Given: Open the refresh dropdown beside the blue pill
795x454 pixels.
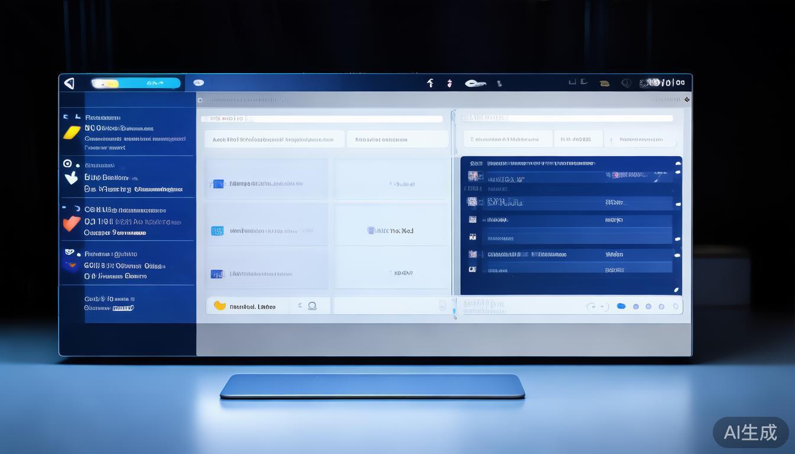Looking at the screenshot, I should 596,306.
